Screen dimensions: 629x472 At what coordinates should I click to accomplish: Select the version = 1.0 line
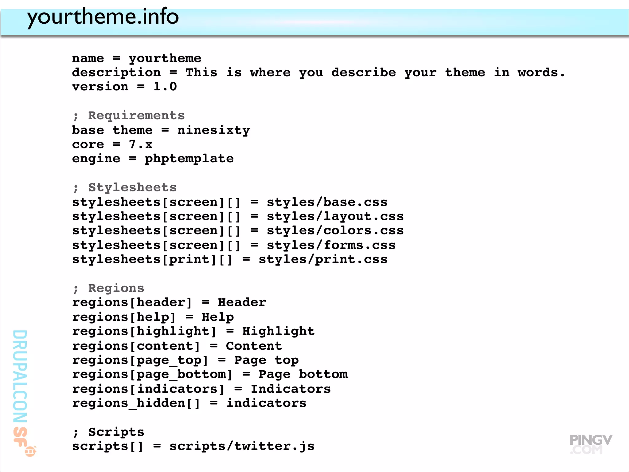[124, 87]
